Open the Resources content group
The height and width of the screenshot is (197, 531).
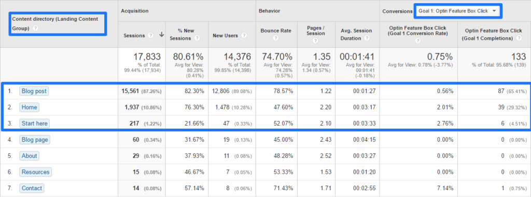[x=36, y=172]
